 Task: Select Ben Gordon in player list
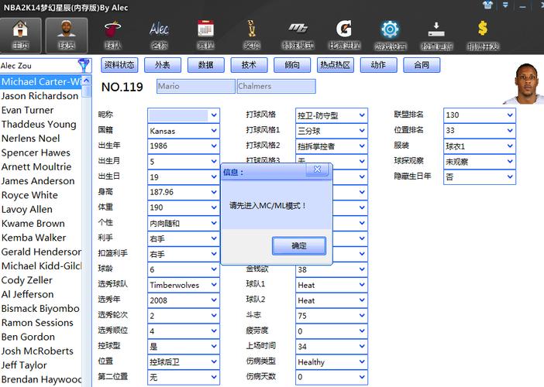41,337
